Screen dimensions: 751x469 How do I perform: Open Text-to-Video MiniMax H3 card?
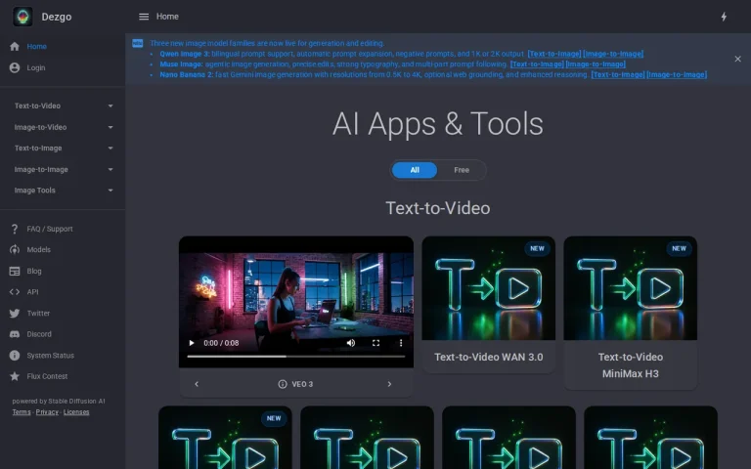(x=631, y=313)
